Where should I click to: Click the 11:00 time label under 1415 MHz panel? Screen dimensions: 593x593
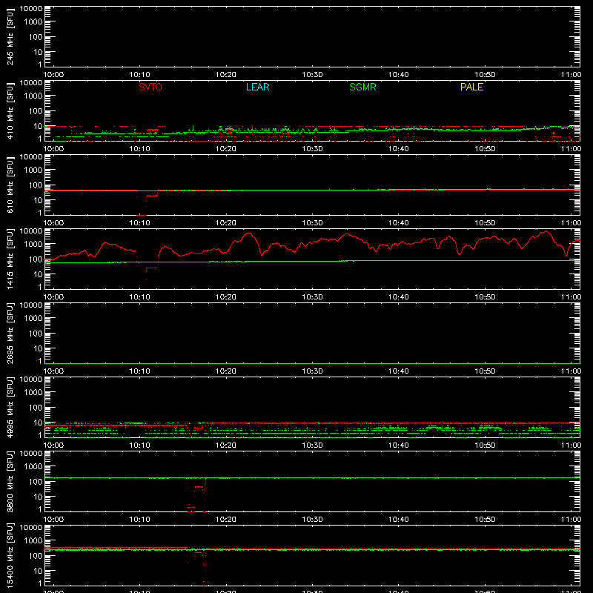[571, 297]
